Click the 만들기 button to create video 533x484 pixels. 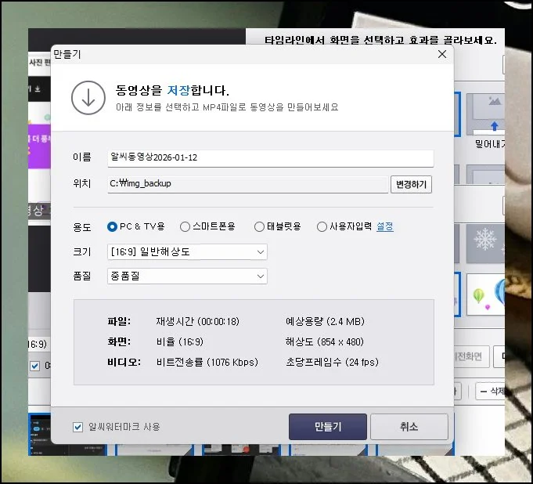[x=327, y=427]
